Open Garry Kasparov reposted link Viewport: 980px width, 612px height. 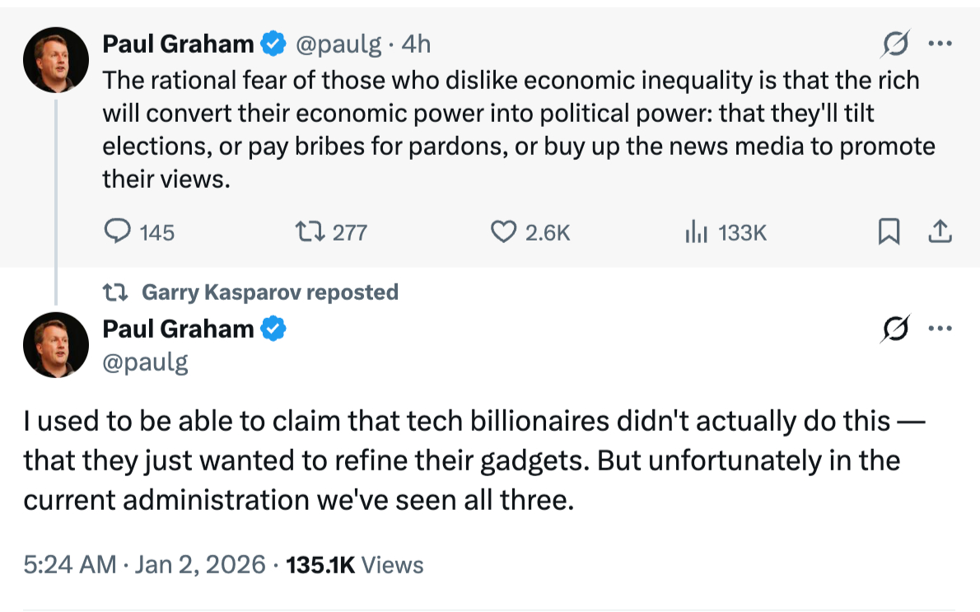tap(269, 292)
